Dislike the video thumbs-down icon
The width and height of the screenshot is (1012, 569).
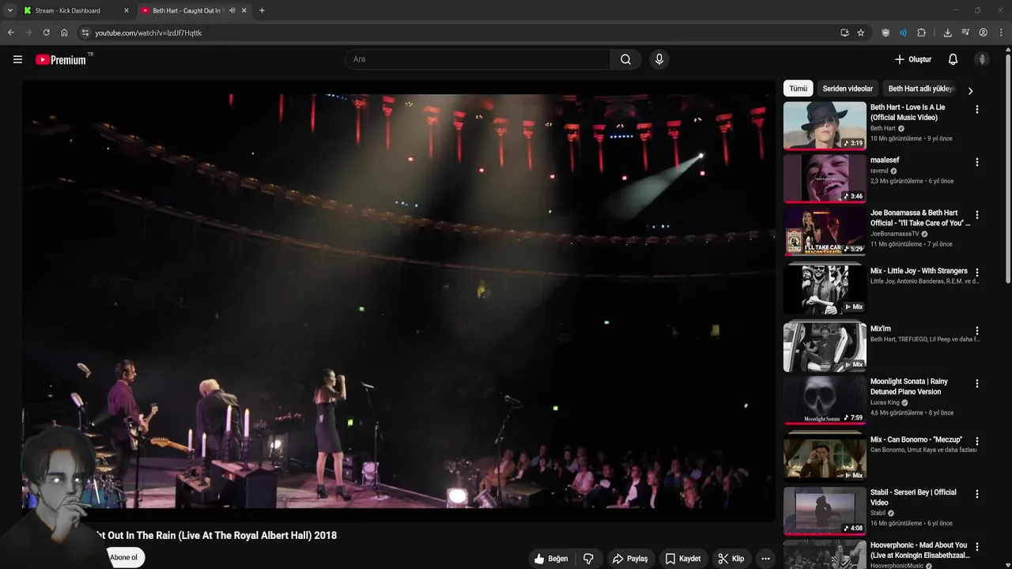(588, 559)
